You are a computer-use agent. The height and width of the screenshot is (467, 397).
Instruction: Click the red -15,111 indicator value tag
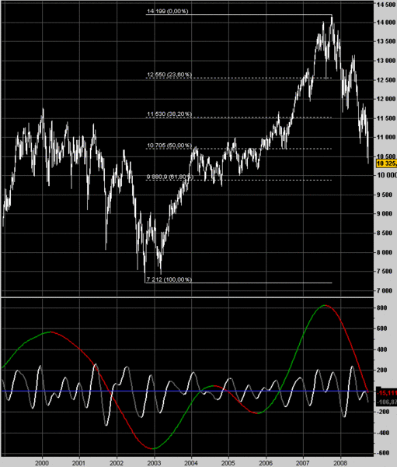pos(387,393)
